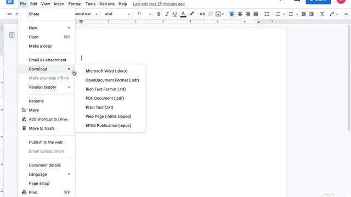The image size is (351, 197).
Task: Open the Normal text style dropdown
Action: click(x=87, y=14)
